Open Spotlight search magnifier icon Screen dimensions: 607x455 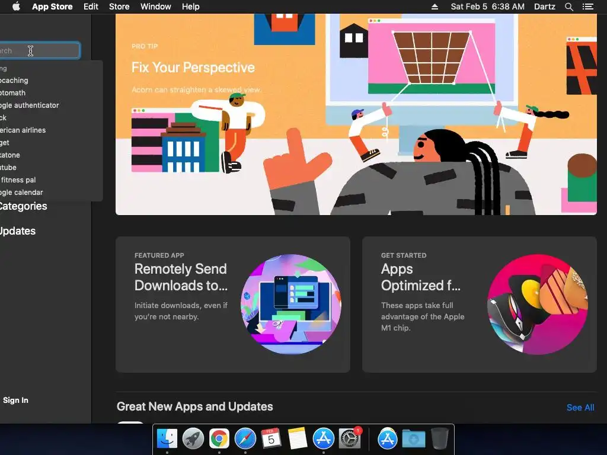[569, 7]
